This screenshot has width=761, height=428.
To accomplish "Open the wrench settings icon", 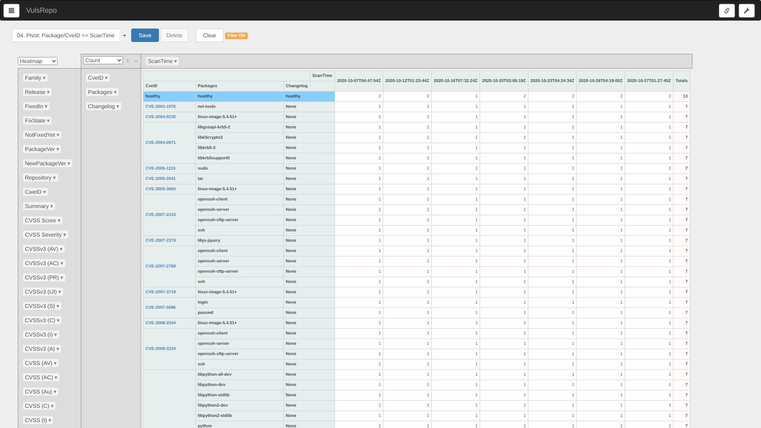I will tap(746, 11).
